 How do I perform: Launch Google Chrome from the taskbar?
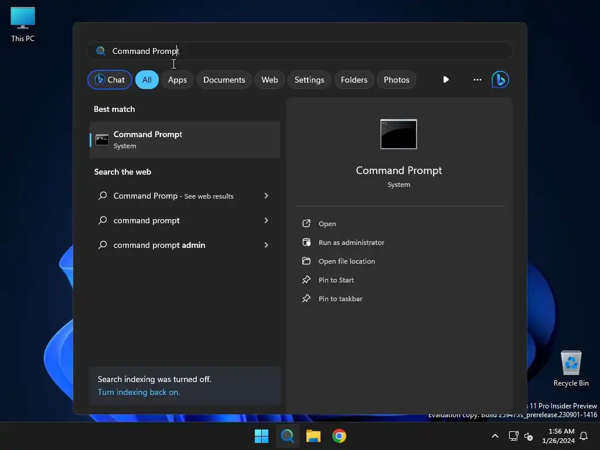[339, 436]
